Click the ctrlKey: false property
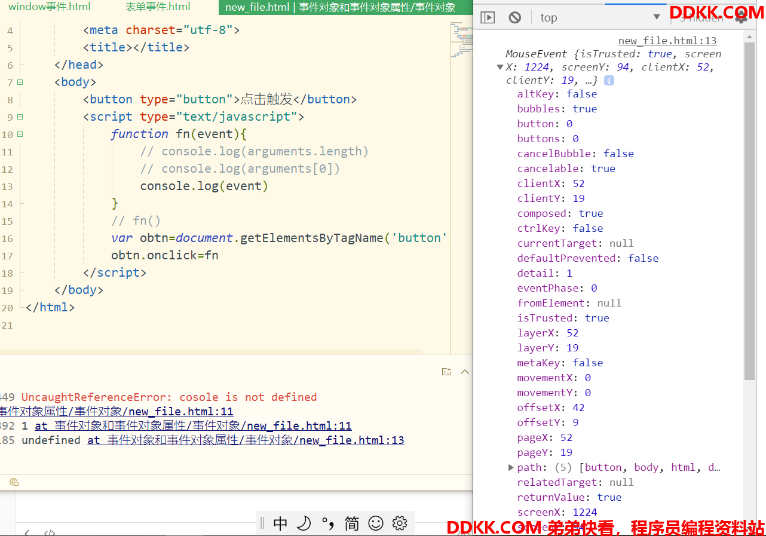The width and height of the screenshot is (766, 536). point(560,228)
